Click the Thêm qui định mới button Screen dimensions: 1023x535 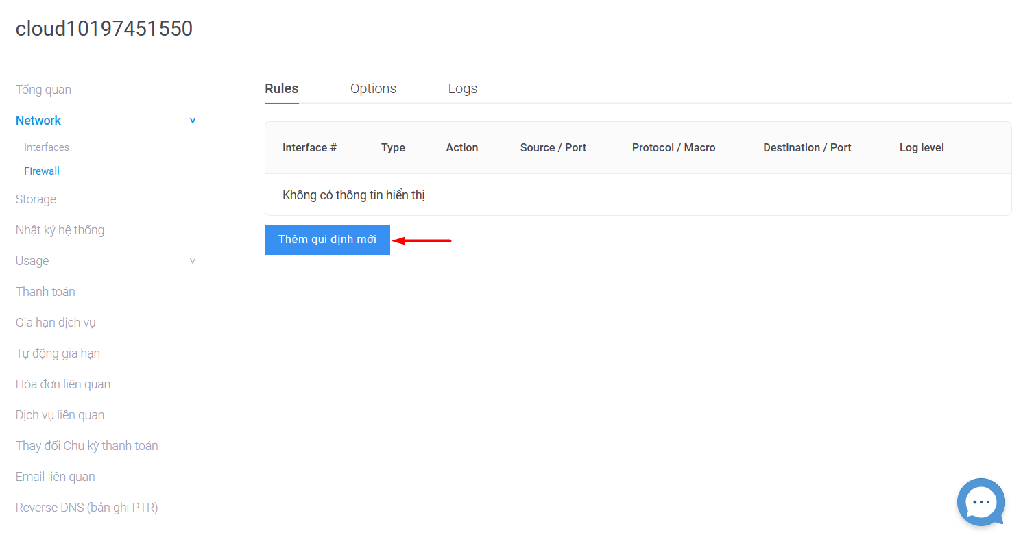coord(327,240)
